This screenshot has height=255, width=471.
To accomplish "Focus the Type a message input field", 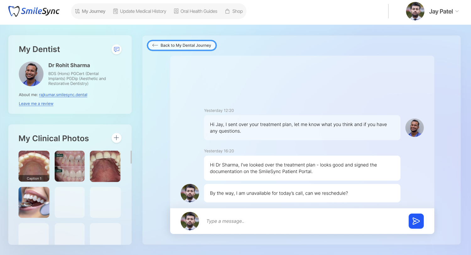I will pyautogui.click(x=301, y=221).
